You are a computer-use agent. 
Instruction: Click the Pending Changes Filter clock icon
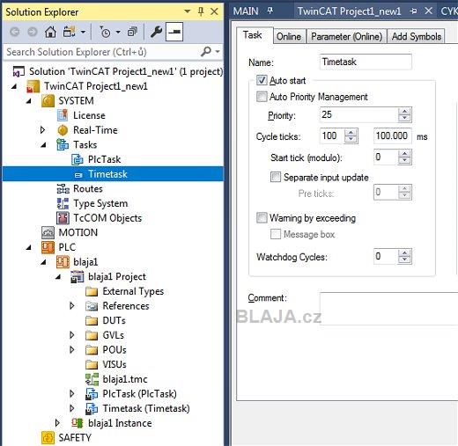click(105, 32)
